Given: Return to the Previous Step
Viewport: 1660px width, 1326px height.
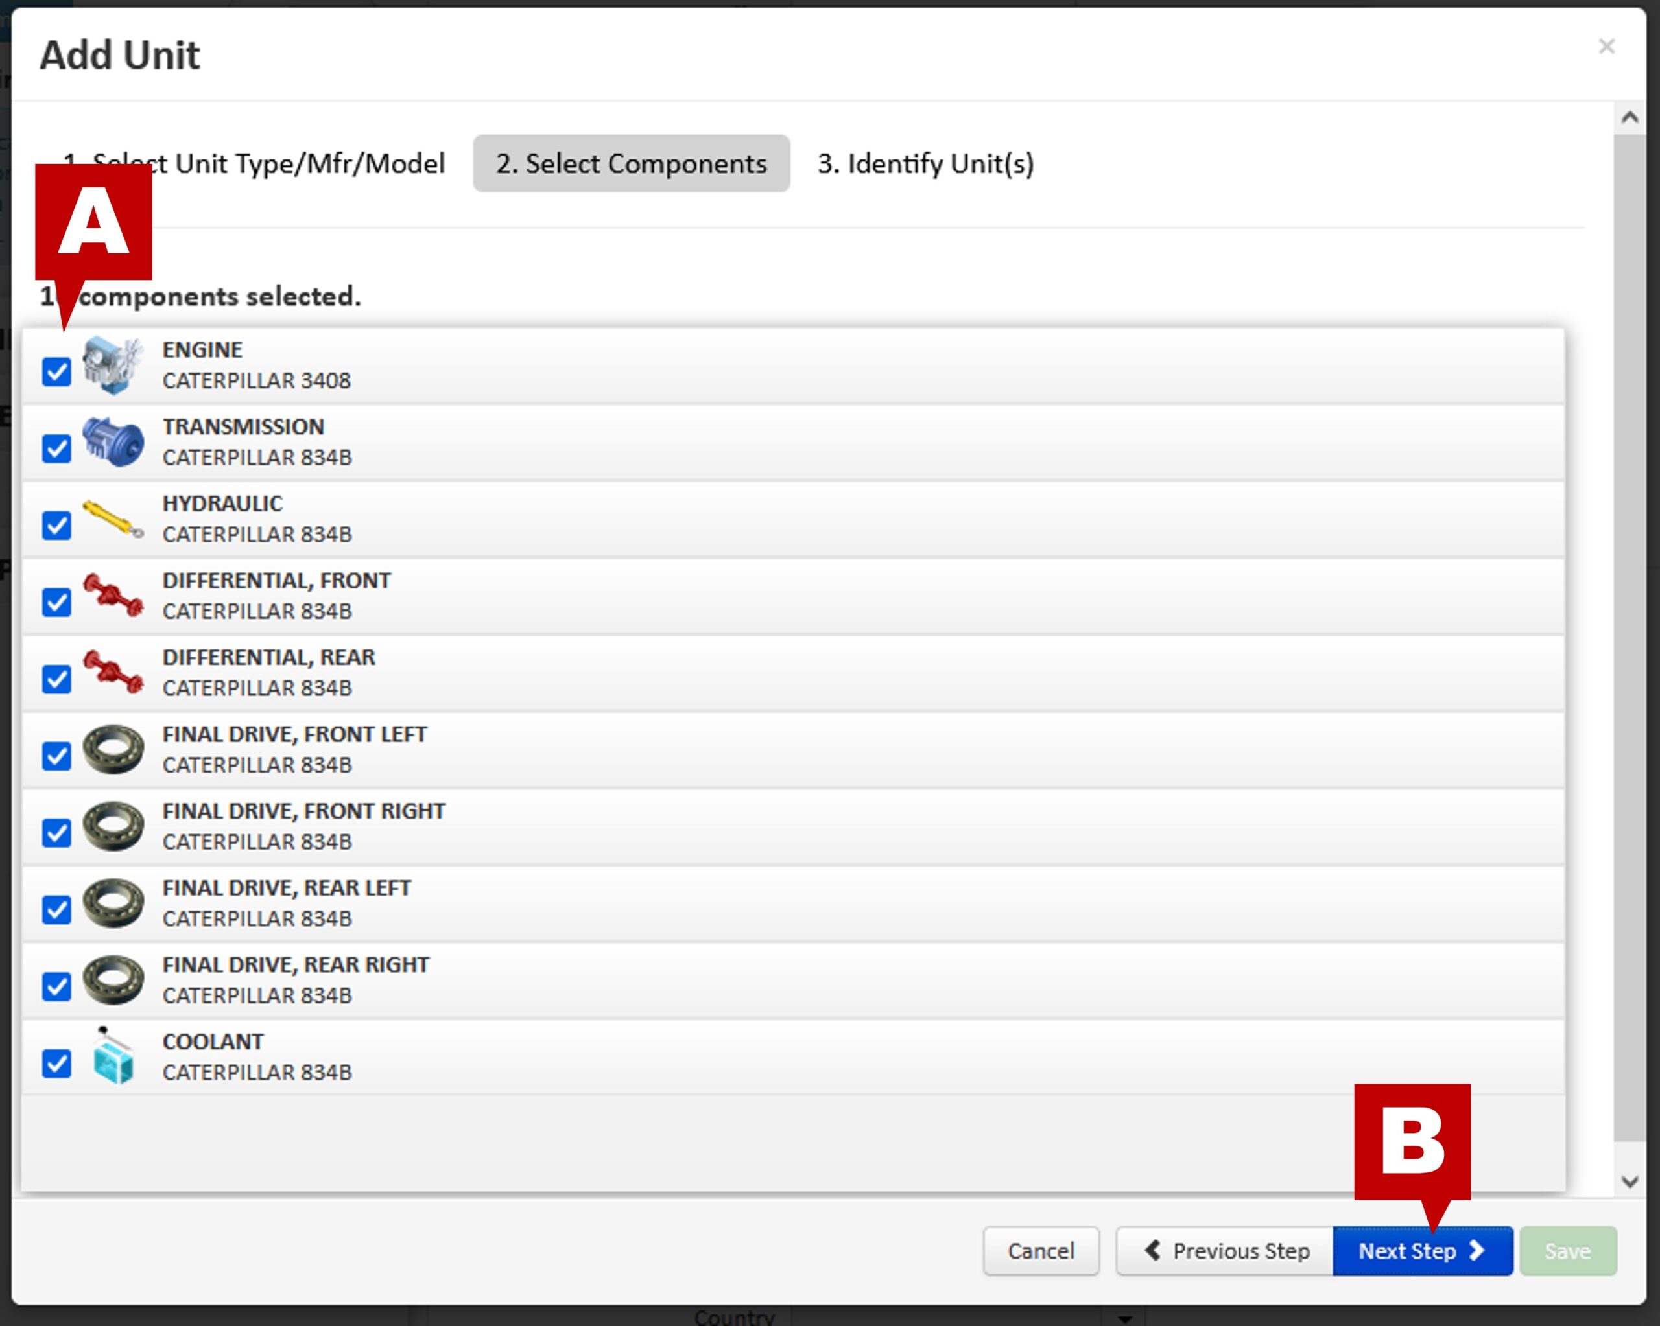Looking at the screenshot, I should point(1226,1251).
